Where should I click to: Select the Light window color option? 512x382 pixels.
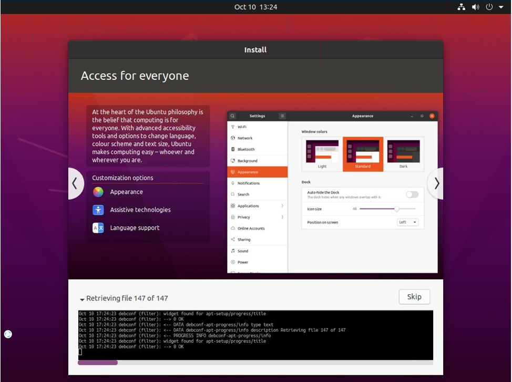tap(322, 154)
